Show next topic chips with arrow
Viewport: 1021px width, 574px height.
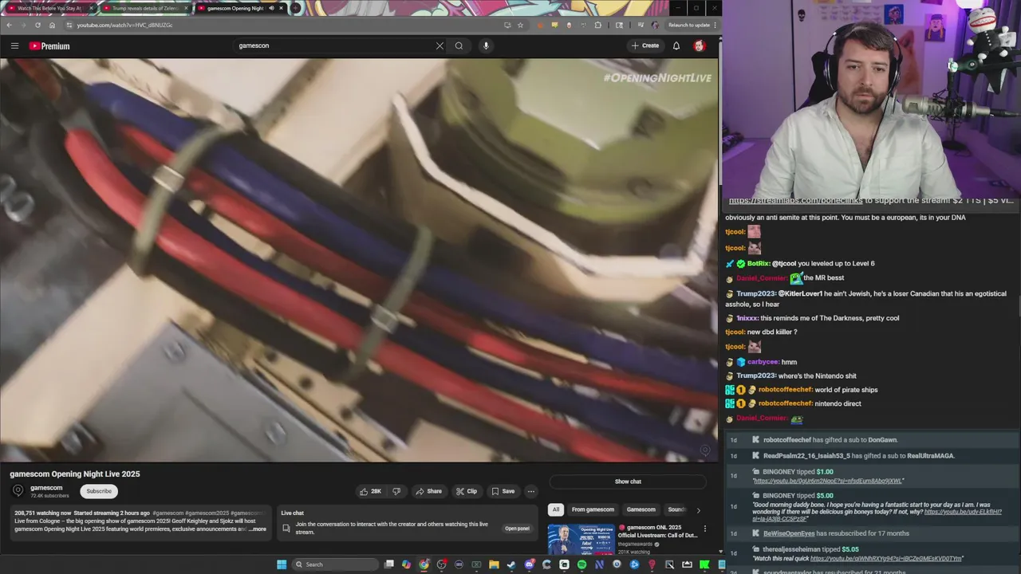tap(698, 509)
